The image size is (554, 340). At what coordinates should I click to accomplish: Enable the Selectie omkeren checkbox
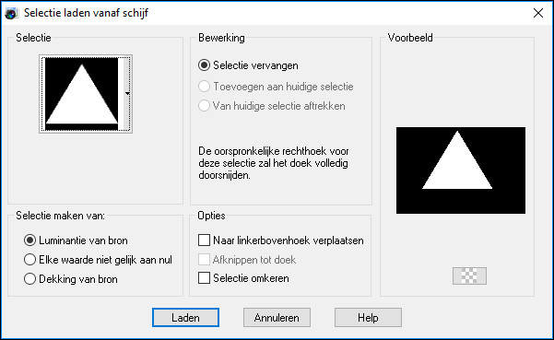tap(243, 278)
